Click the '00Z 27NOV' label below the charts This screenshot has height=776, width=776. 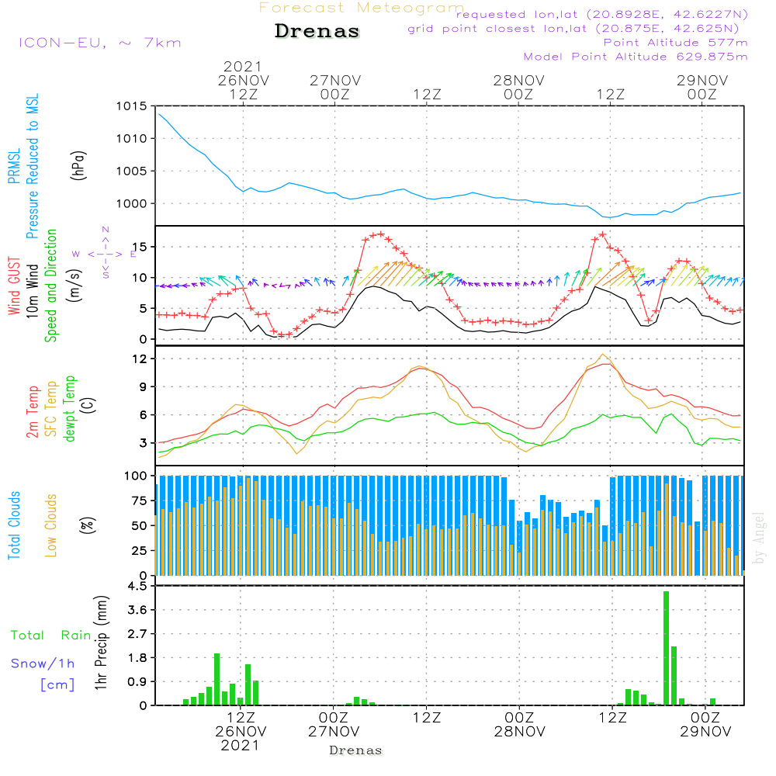[334, 725]
